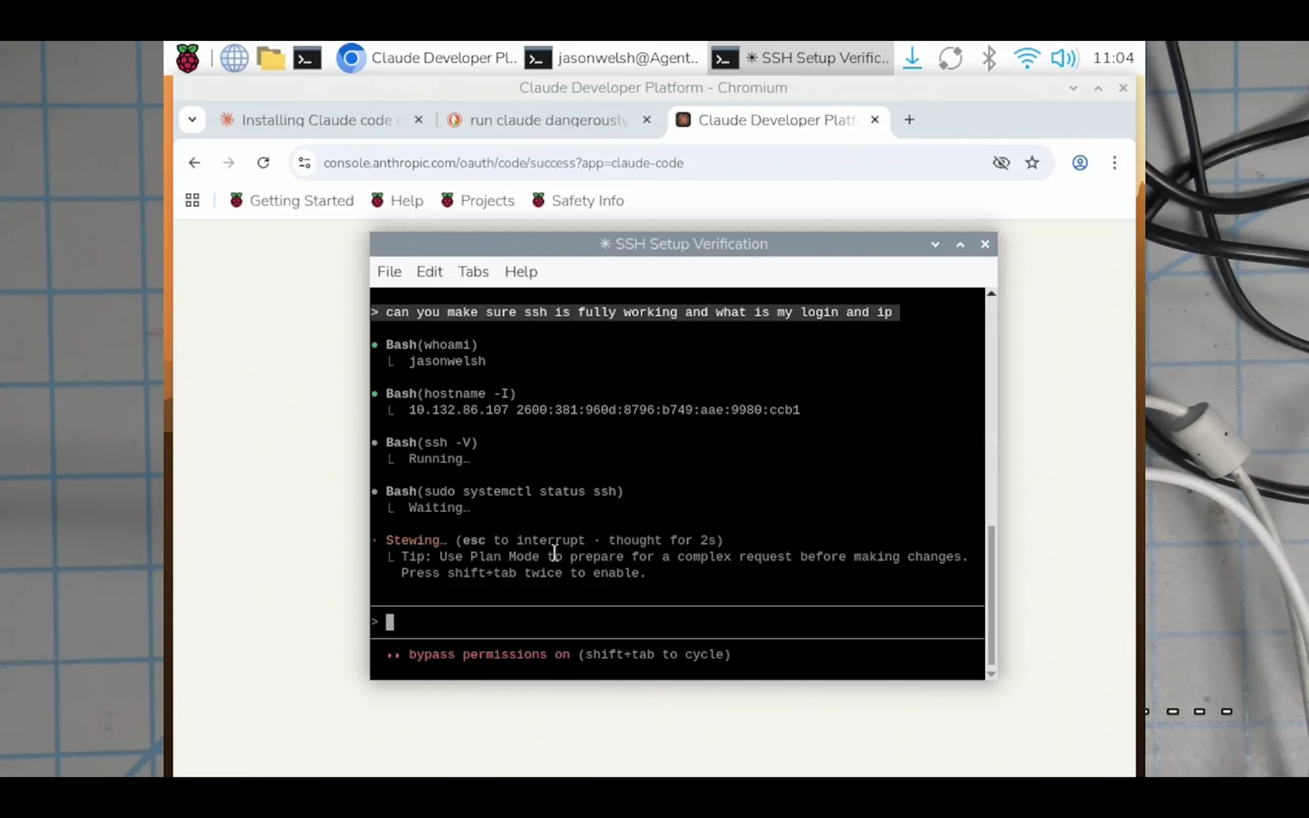
Task: View site information icon in address bar
Action: [304, 163]
